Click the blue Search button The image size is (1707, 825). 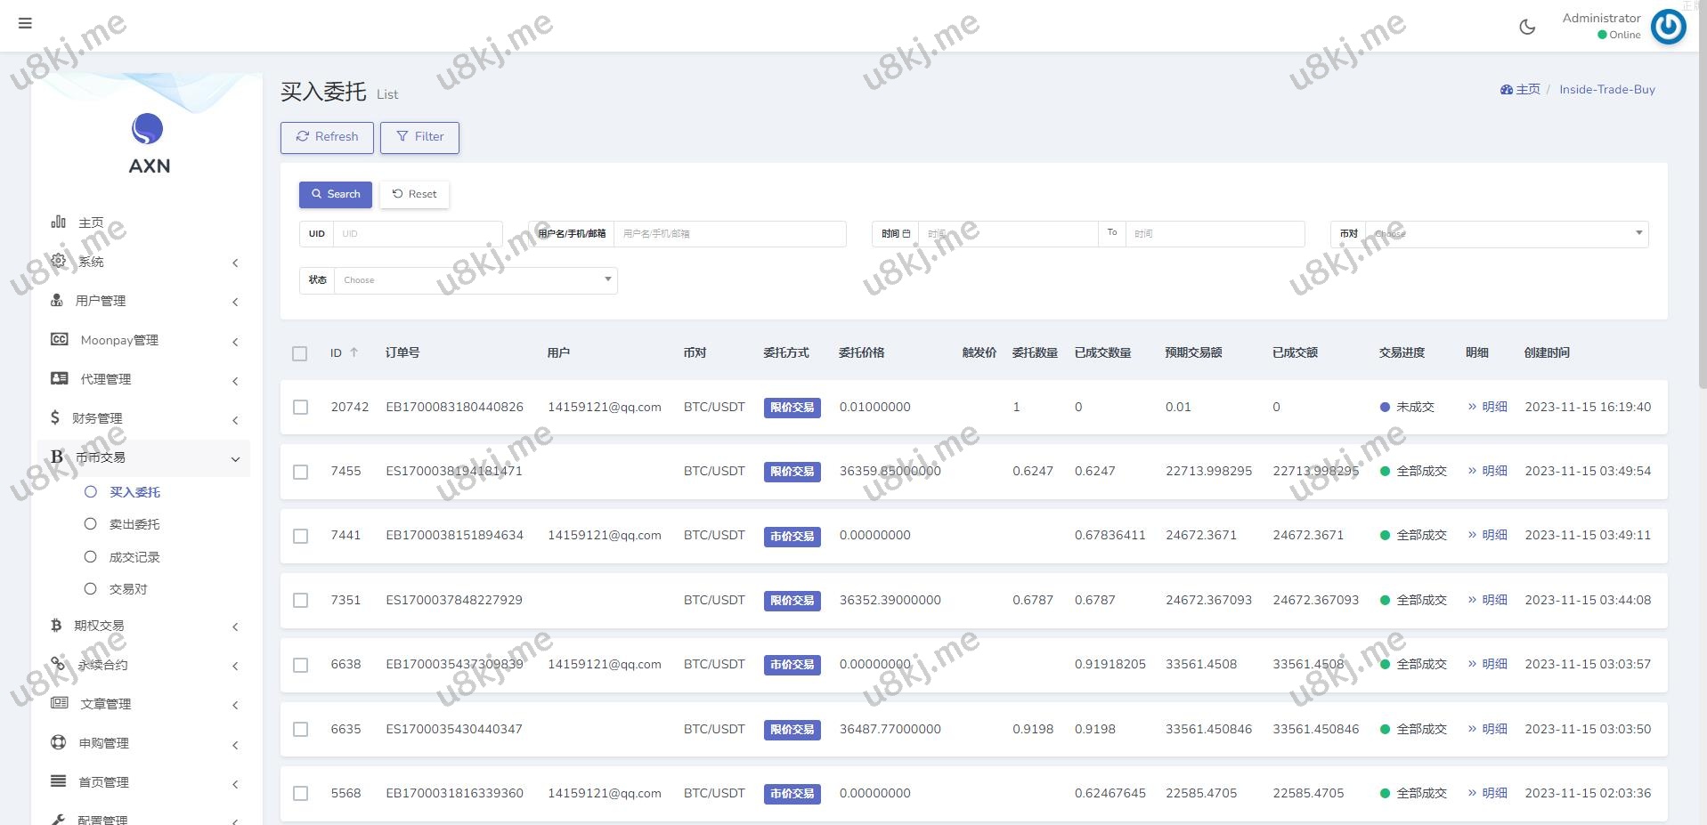336,194
